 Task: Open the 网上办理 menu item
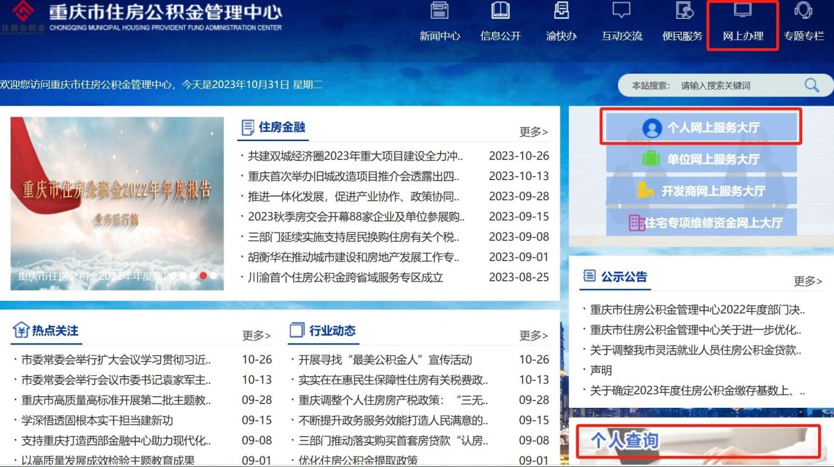coord(743,36)
